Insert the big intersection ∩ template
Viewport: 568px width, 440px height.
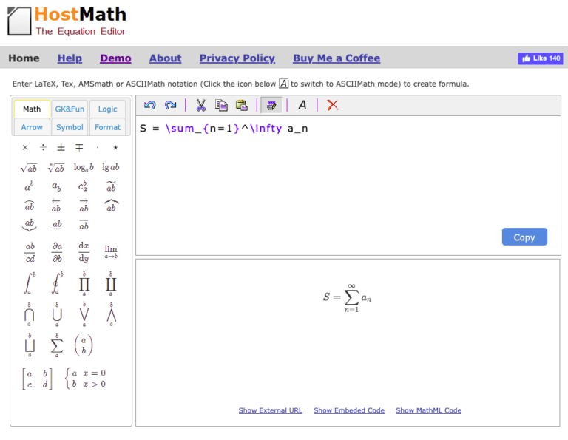(30, 314)
